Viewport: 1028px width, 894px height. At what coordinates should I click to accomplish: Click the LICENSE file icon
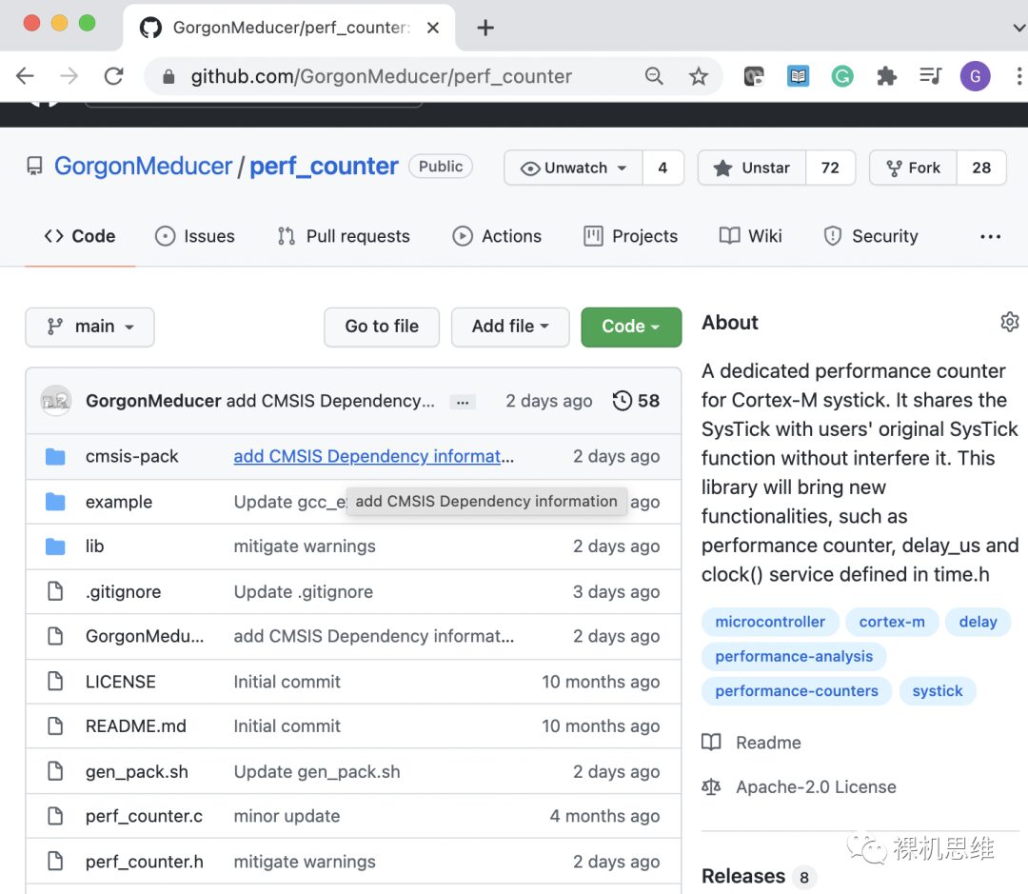click(x=56, y=682)
